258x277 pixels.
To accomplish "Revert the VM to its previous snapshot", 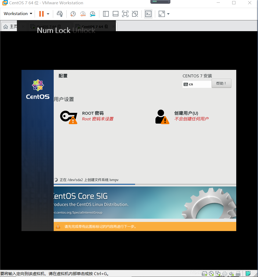I will 83,14.
